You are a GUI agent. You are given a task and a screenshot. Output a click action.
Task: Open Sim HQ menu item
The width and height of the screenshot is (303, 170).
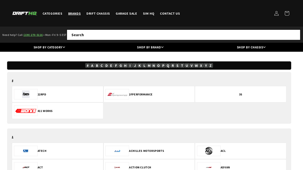(148, 14)
